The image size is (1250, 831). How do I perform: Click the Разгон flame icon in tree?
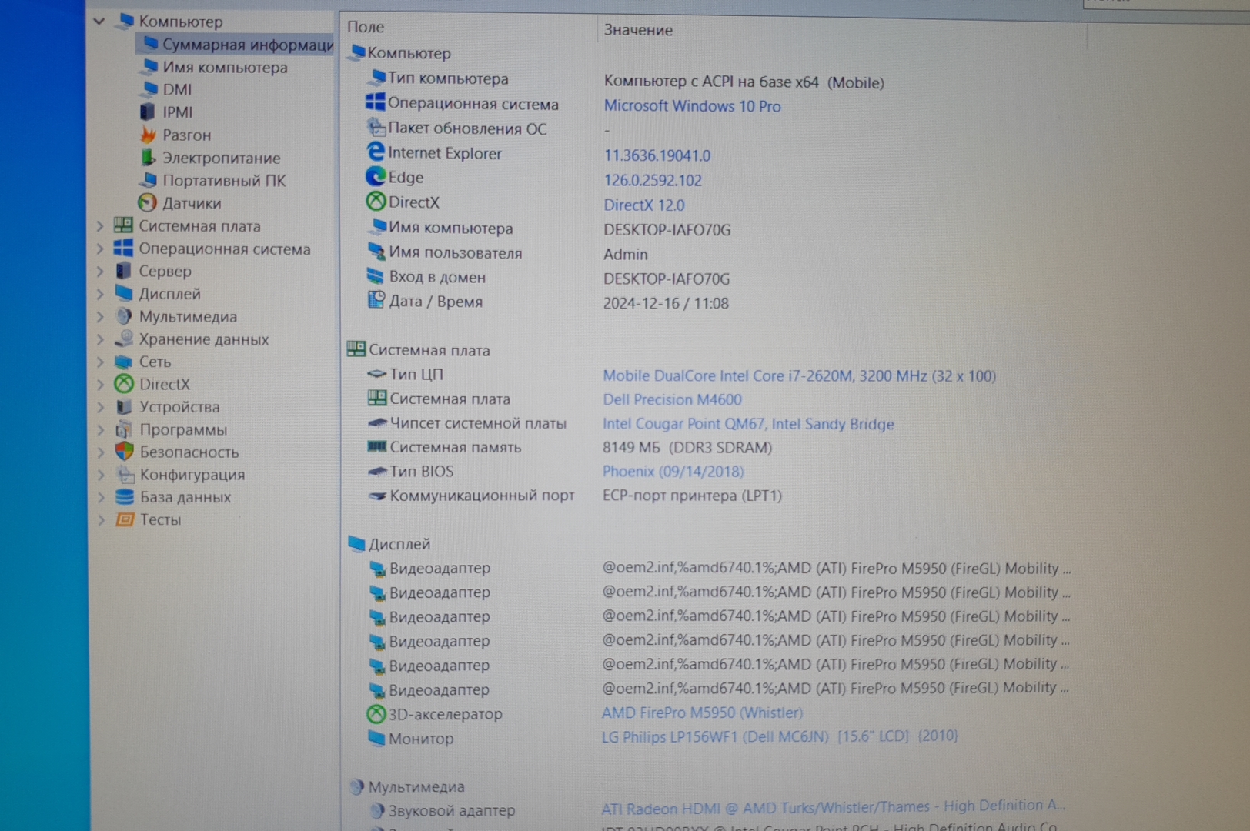148,135
